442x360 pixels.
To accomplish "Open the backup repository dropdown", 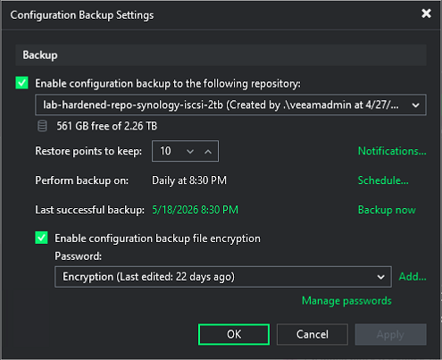I will point(230,105).
